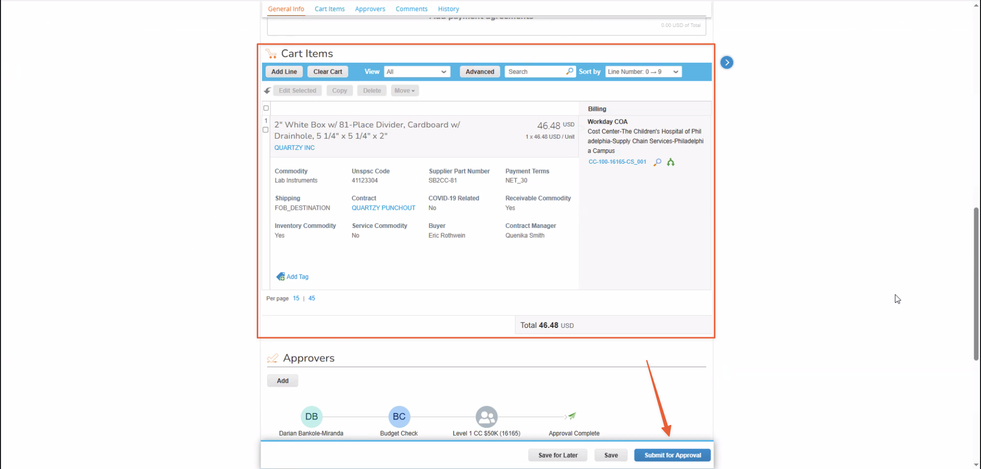Click the Workday COA billing heading
This screenshot has width=981, height=469.
[608, 122]
